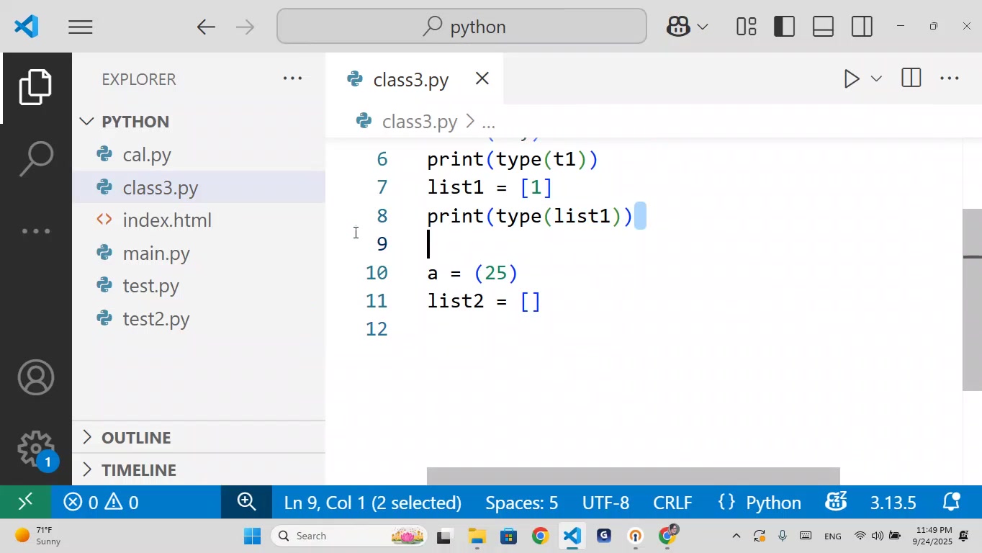Open editor more actions menu
This screenshot has width=982, height=553.
[950, 78]
